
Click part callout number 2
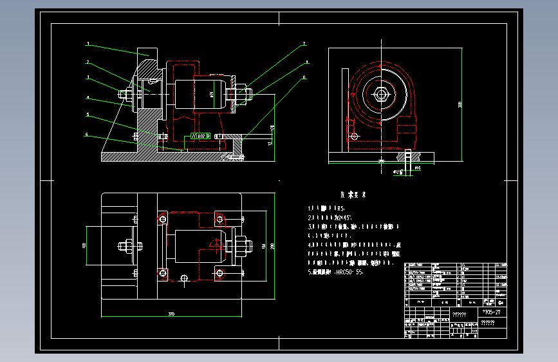(x=88, y=62)
